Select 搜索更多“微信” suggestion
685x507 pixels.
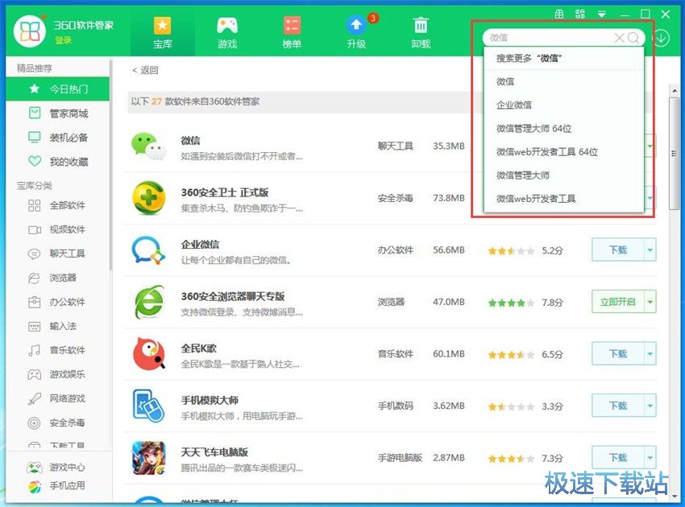tap(563, 58)
